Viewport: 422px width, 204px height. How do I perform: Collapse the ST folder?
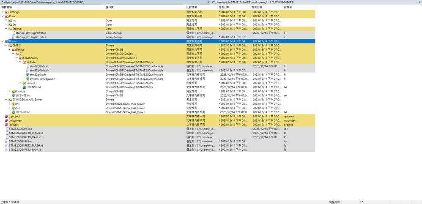[x=13, y=54]
